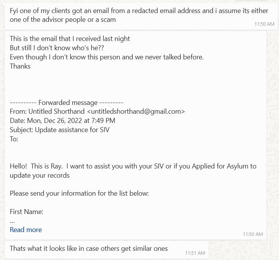Viewport: 279px width, 260px height.
Task: Click the 'Thanks' text in message
Action: 20,66
